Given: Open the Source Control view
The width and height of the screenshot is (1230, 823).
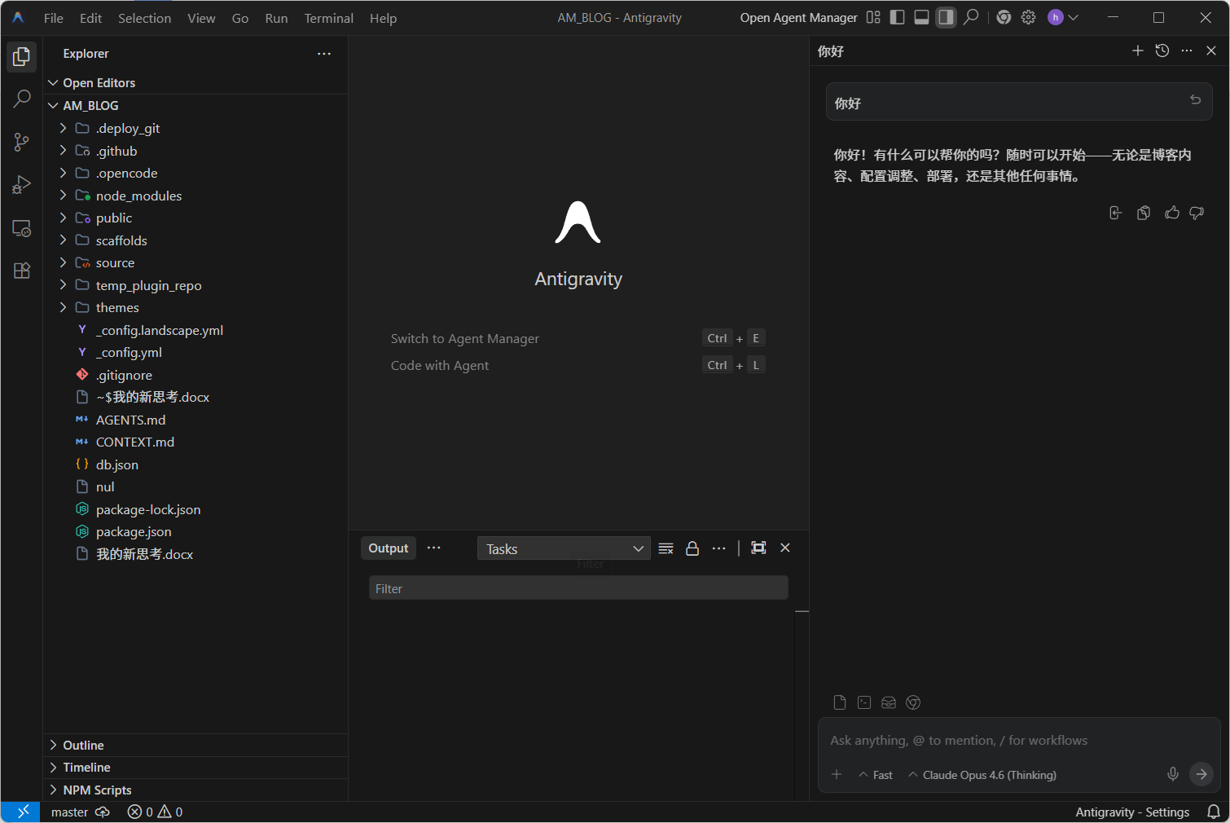Looking at the screenshot, I should [22, 143].
